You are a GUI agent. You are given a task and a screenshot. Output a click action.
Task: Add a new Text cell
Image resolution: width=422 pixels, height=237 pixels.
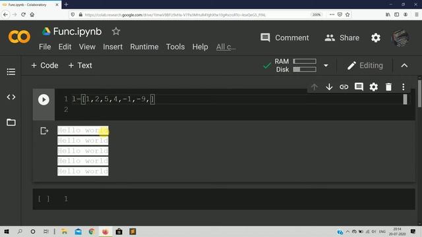[80, 65]
